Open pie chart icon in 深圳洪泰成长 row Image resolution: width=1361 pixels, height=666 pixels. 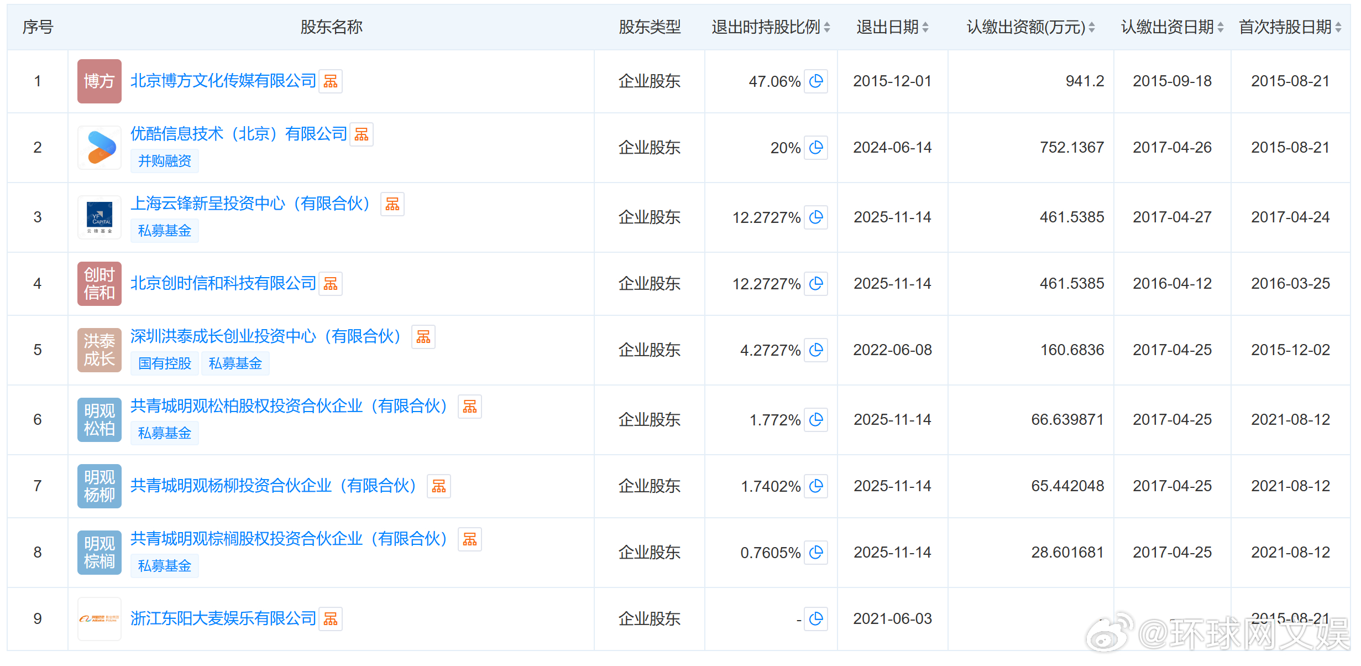coord(816,350)
